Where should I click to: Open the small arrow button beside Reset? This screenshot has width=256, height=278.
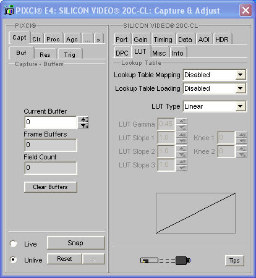coord(93,259)
